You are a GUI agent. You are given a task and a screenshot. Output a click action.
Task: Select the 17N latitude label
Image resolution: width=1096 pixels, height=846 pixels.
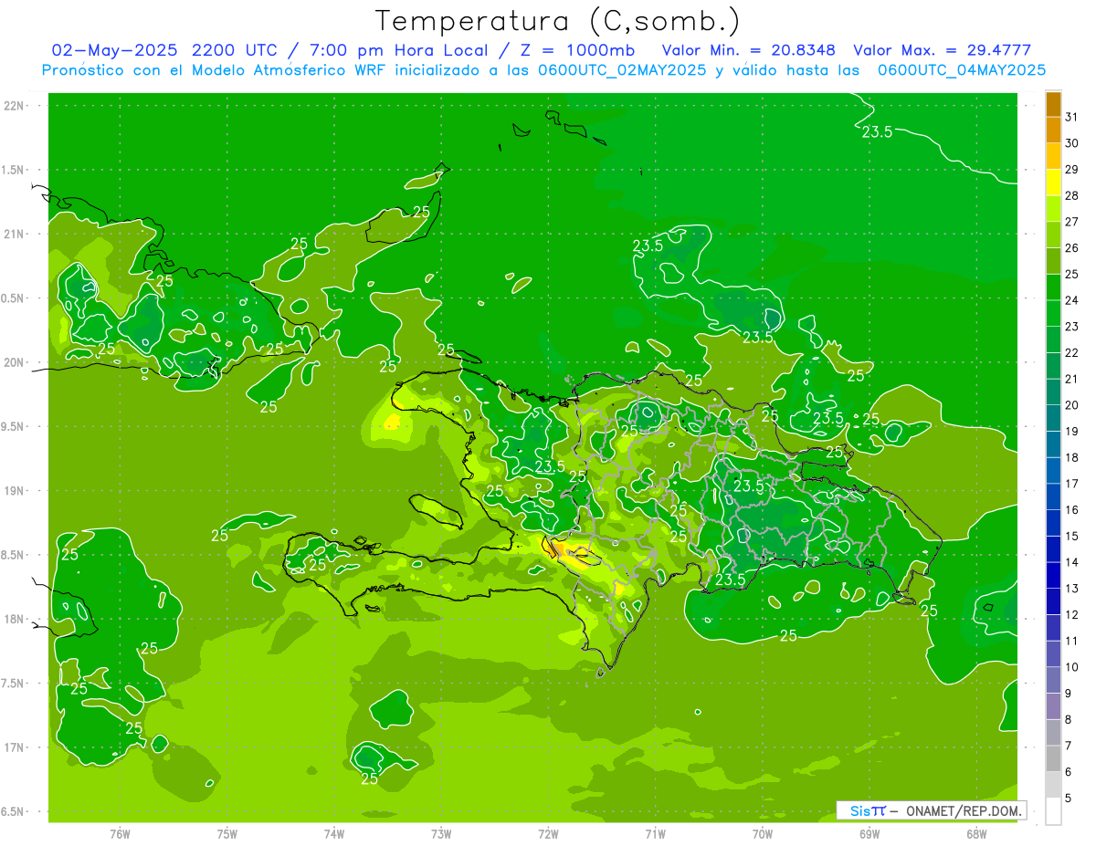[x=15, y=747]
